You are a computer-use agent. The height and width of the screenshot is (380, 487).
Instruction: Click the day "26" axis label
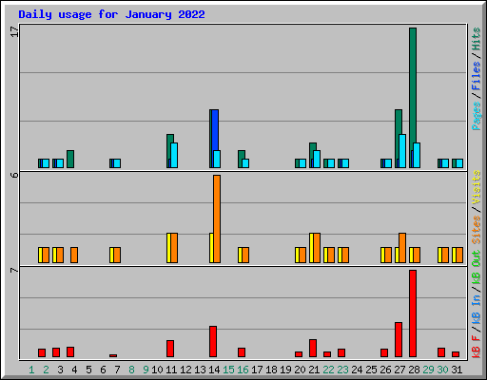point(385,370)
